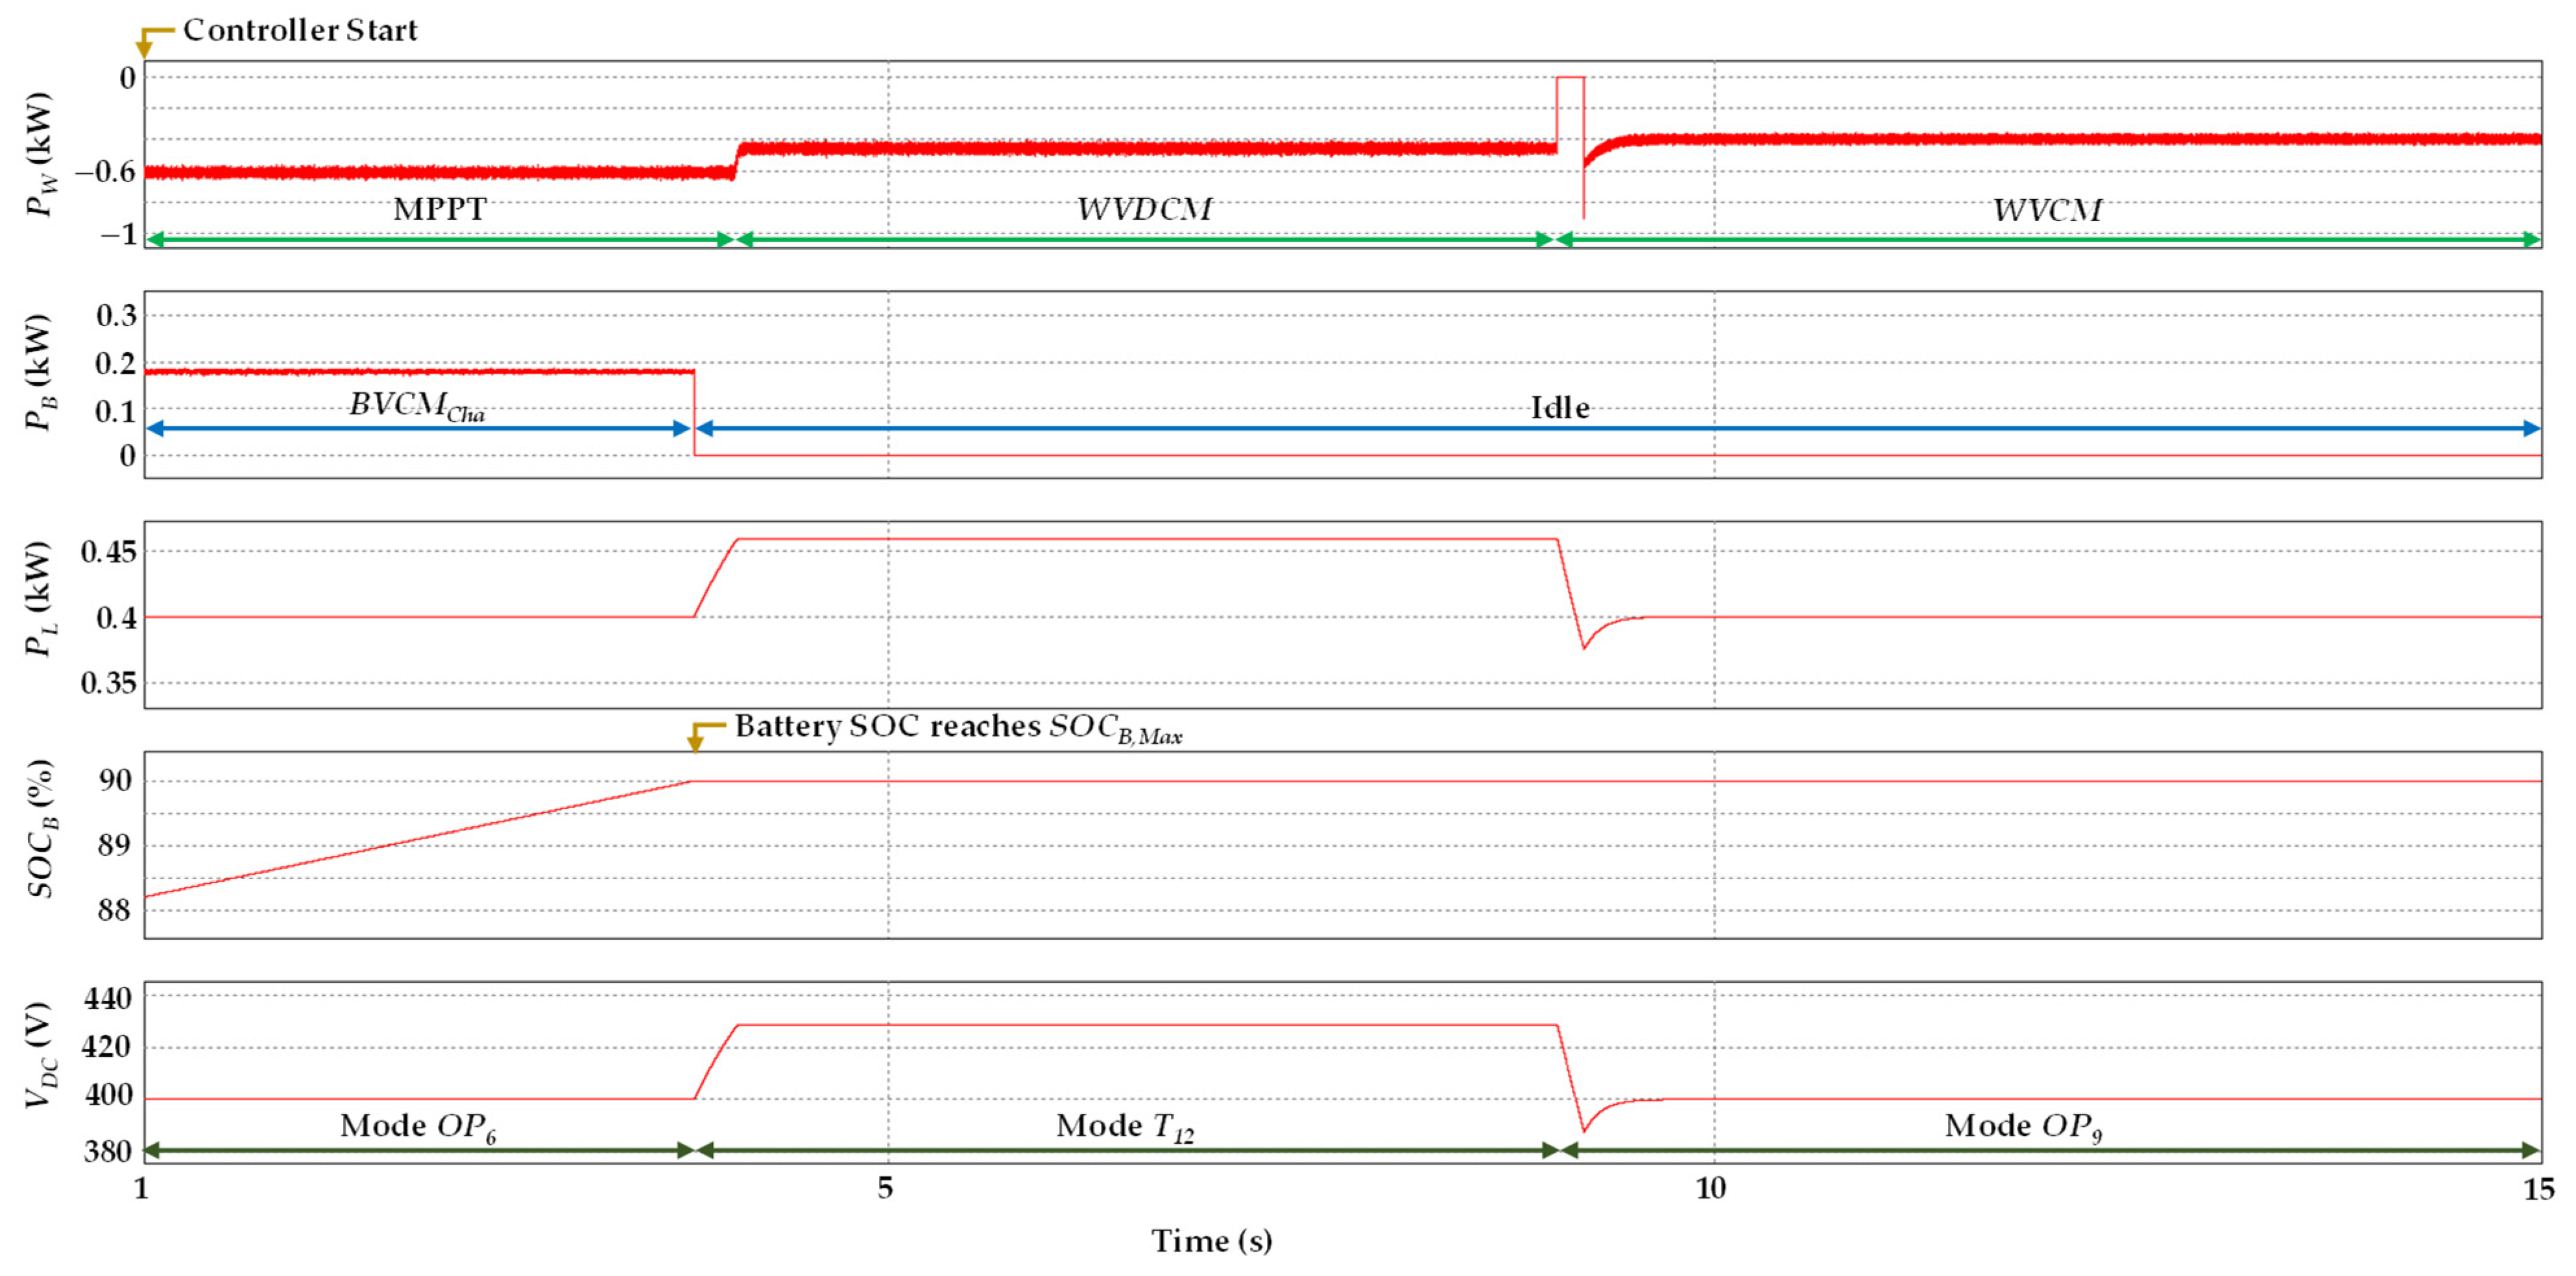
Task: Click the 'Mode OP6' label
Action: (418, 1127)
